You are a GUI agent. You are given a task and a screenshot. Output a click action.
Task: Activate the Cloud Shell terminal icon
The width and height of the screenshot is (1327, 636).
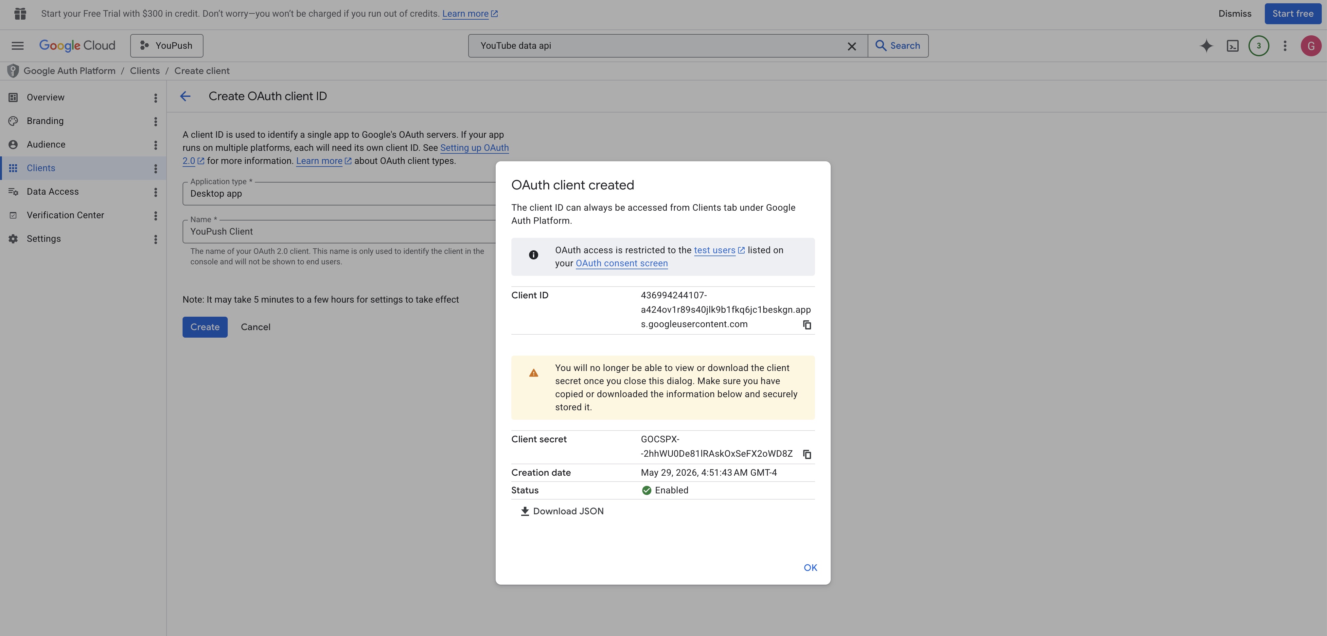(x=1232, y=46)
